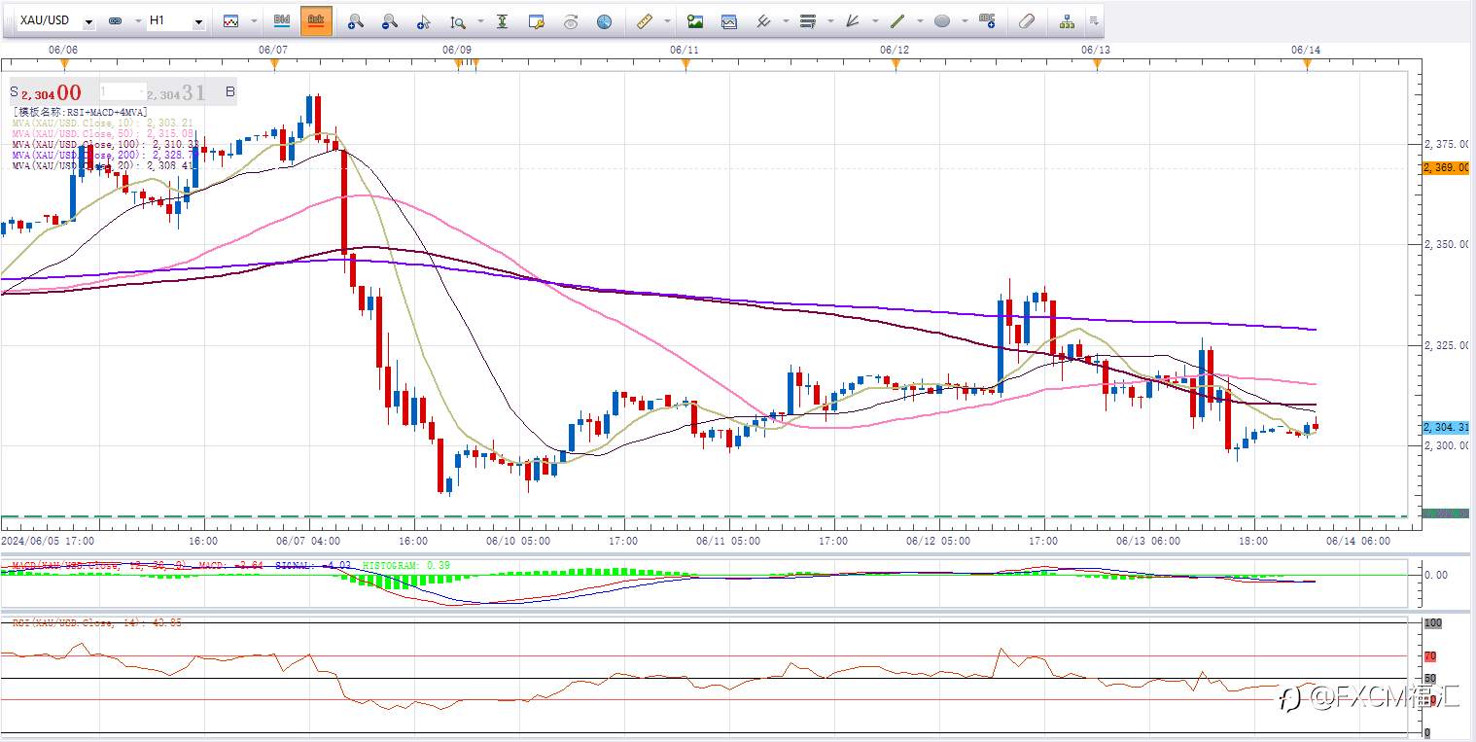
Task: Click the S sell price 2,304.00
Action: pos(46,92)
